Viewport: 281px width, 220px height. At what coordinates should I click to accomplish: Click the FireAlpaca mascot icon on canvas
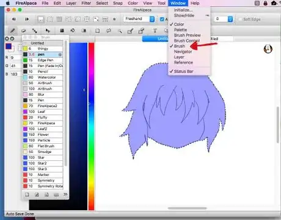coord(268,49)
